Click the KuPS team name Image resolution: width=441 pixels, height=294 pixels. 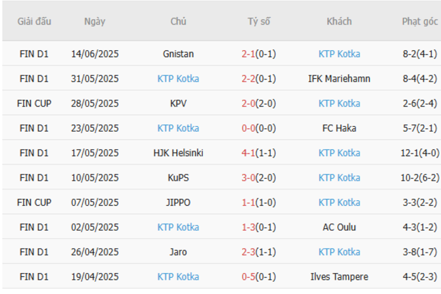pyautogui.click(x=178, y=178)
